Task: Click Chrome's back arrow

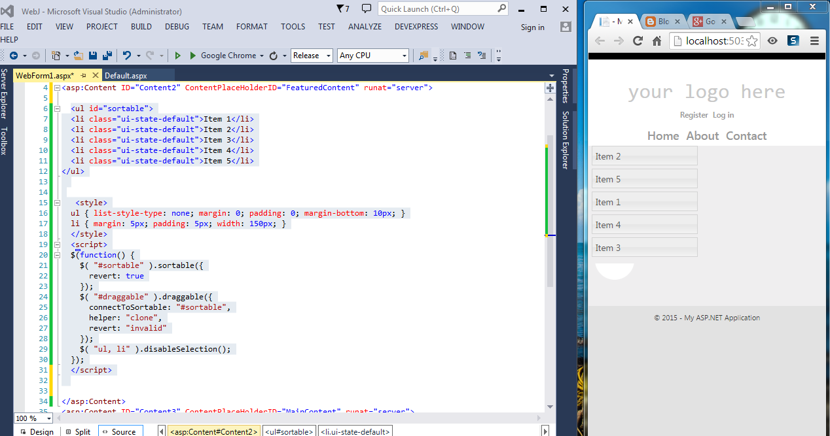Action: 600,41
